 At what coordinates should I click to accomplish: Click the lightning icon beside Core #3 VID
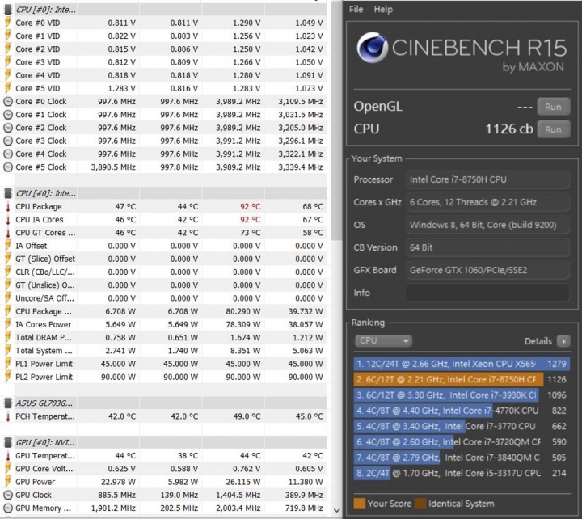pyautogui.click(x=8, y=62)
